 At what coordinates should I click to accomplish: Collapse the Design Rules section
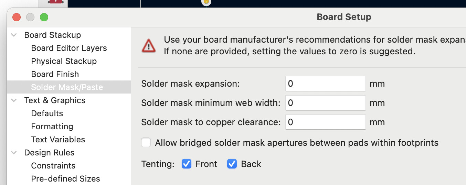(14, 153)
